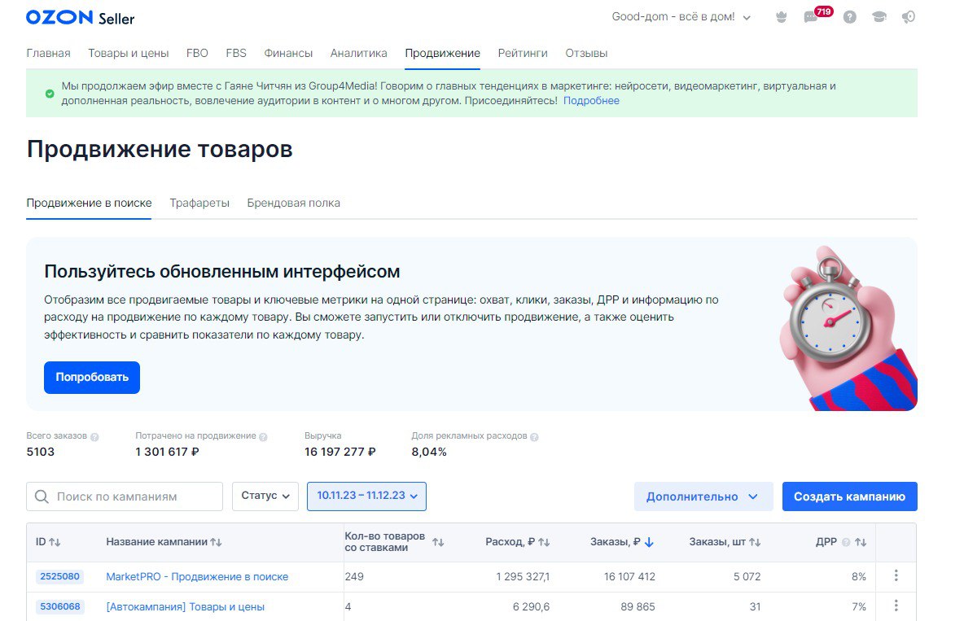Click orders amount cell 89 865
964x621 pixels.
point(638,607)
